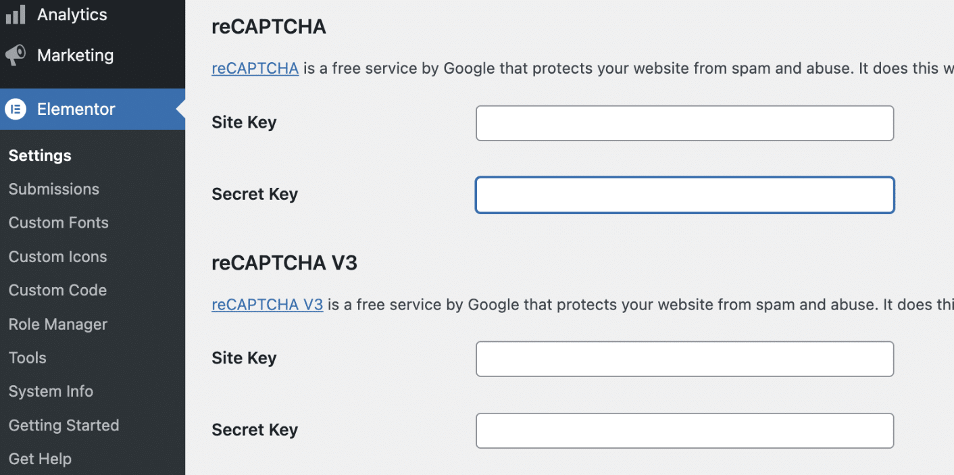Click the reCAPTCHA V3 Site Key field

(x=684, y=359)
